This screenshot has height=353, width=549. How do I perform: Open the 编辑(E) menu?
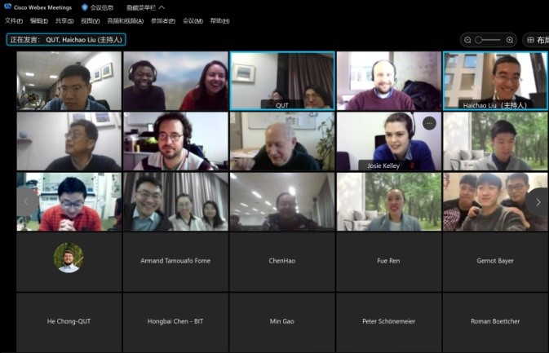(x=38, y=20)
